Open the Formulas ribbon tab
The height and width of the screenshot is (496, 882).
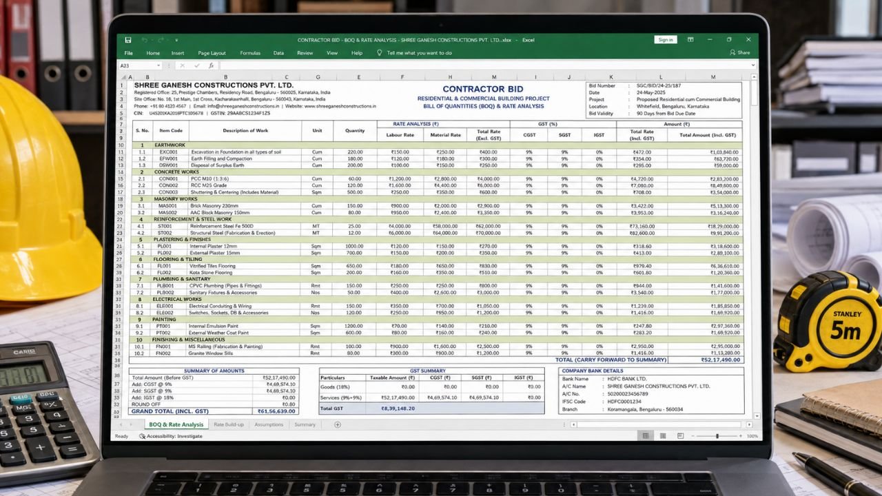(x=250, y=53)
